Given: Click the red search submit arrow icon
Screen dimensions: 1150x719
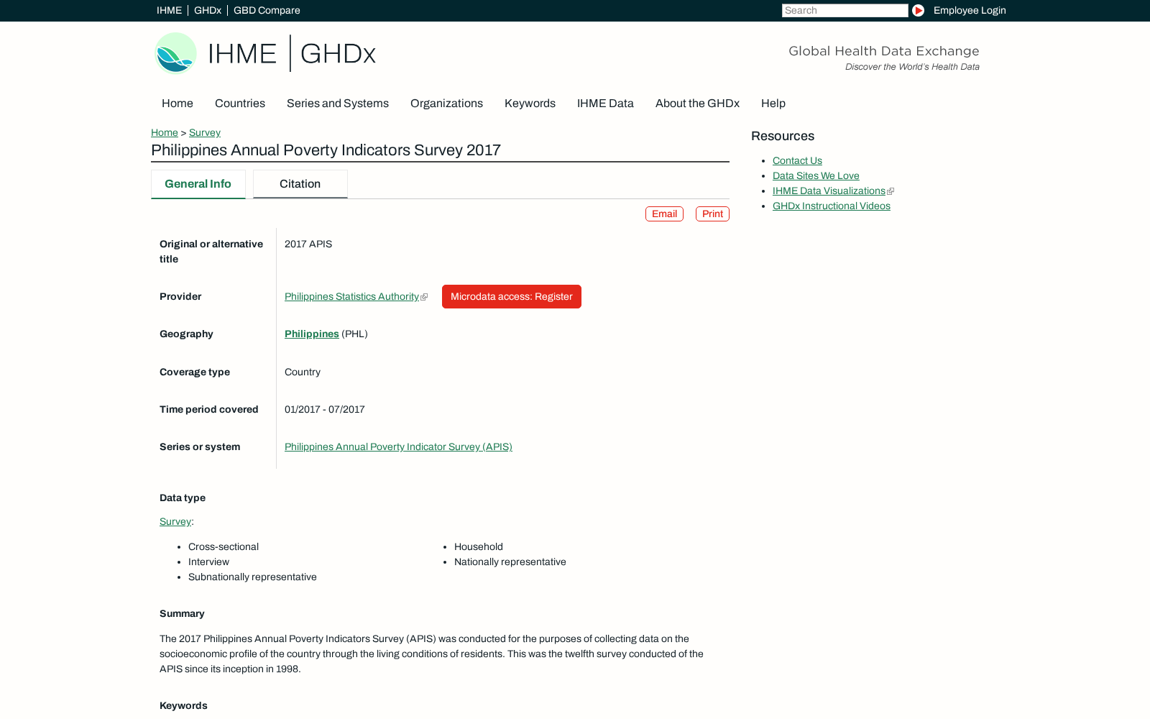Looking at the screenshot, I should point(918,11).
